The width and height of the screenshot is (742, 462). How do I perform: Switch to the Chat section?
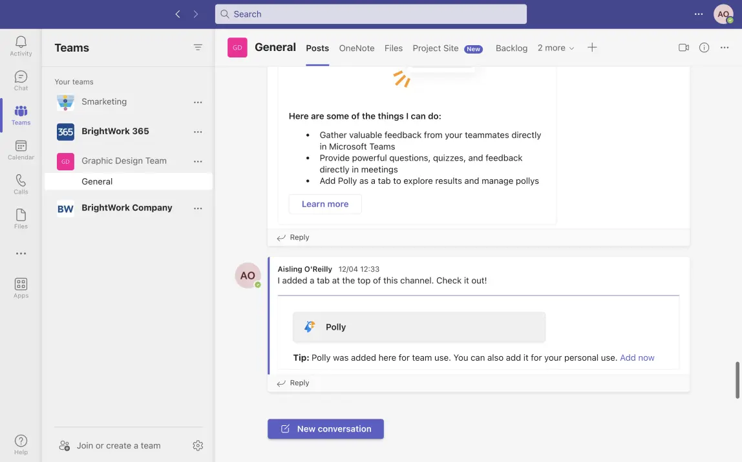20,79
